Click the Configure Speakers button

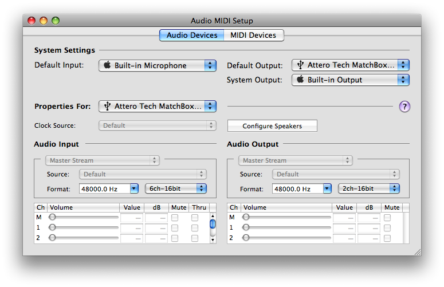272,126
